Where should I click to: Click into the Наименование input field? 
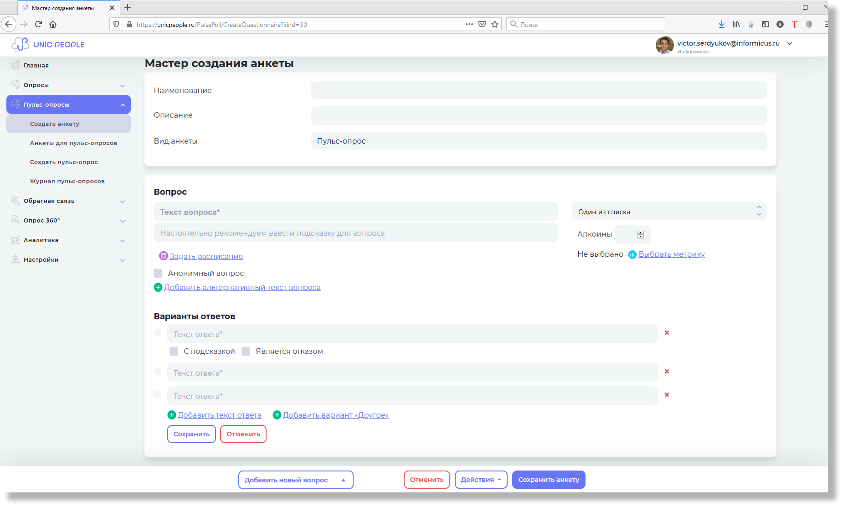(539, 91)
